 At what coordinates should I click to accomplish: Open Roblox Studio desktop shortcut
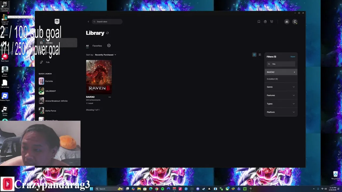pos(5,111)
